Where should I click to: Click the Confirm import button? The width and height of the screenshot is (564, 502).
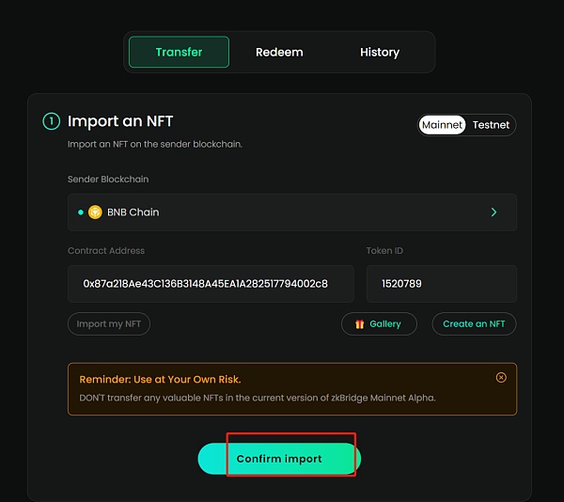coord(279,459)
